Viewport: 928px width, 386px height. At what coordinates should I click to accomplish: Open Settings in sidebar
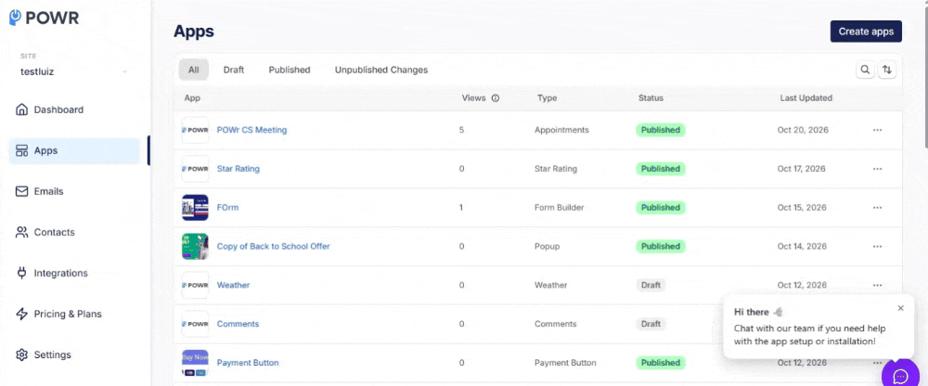point(74,354)
